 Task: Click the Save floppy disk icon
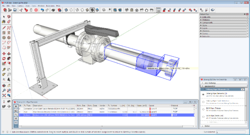[x=15, y=10]
